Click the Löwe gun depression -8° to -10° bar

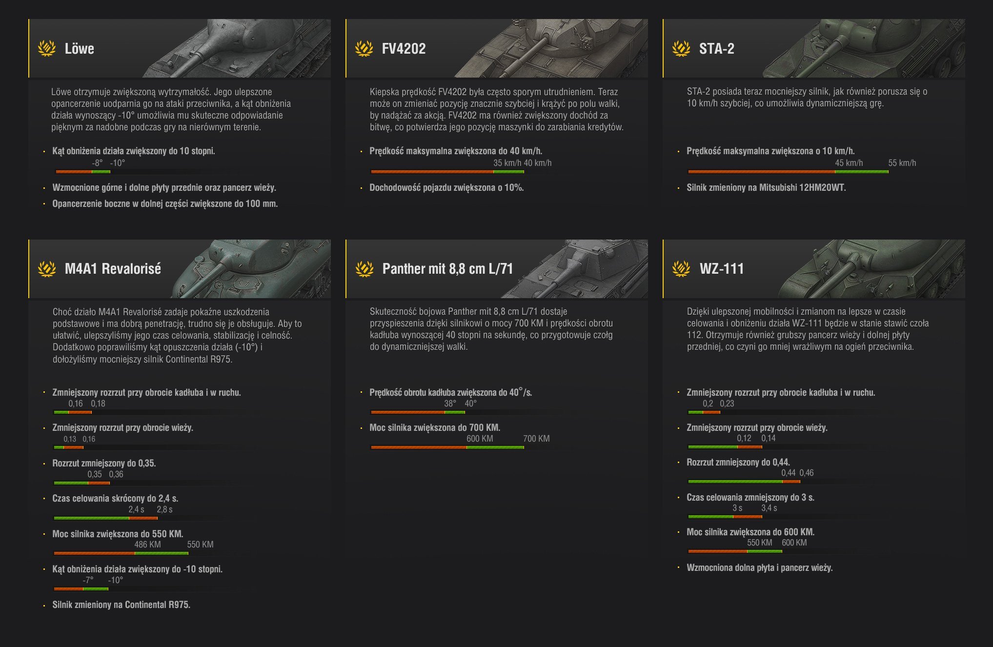point(83,172)
